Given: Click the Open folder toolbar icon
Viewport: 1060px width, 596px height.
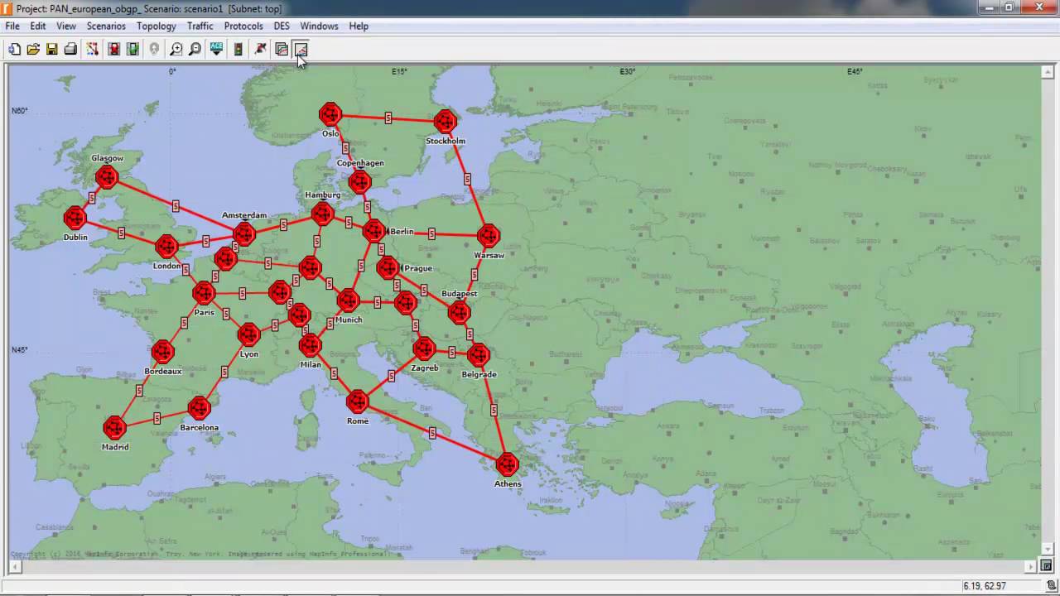Looking at the screenshot, I should pyautogui.click(x=33, y=50).
